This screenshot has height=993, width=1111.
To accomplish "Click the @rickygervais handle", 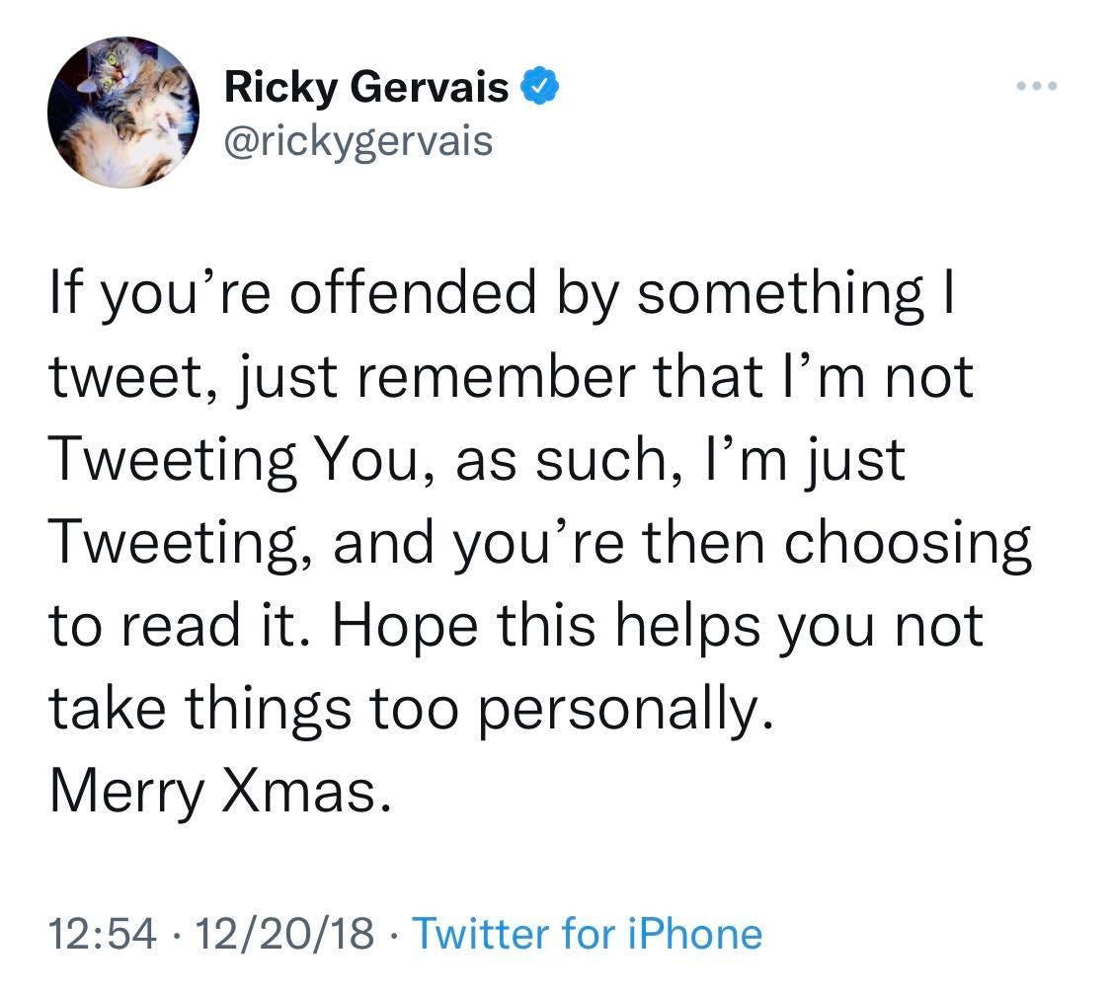I will tap(358, 142).
